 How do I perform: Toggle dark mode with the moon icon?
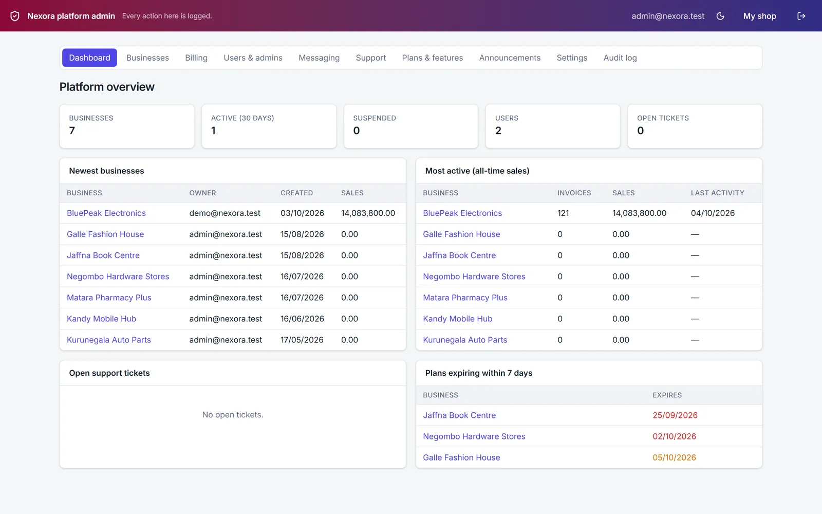point(720,16)
